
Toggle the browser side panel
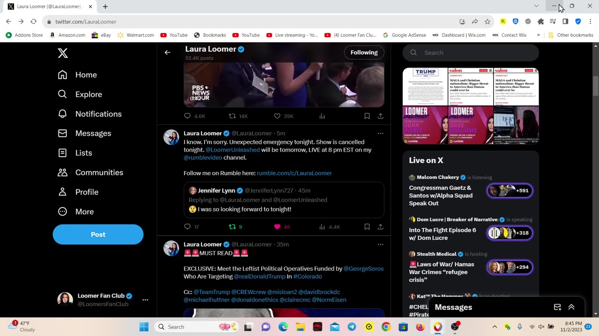click(565, 21)
